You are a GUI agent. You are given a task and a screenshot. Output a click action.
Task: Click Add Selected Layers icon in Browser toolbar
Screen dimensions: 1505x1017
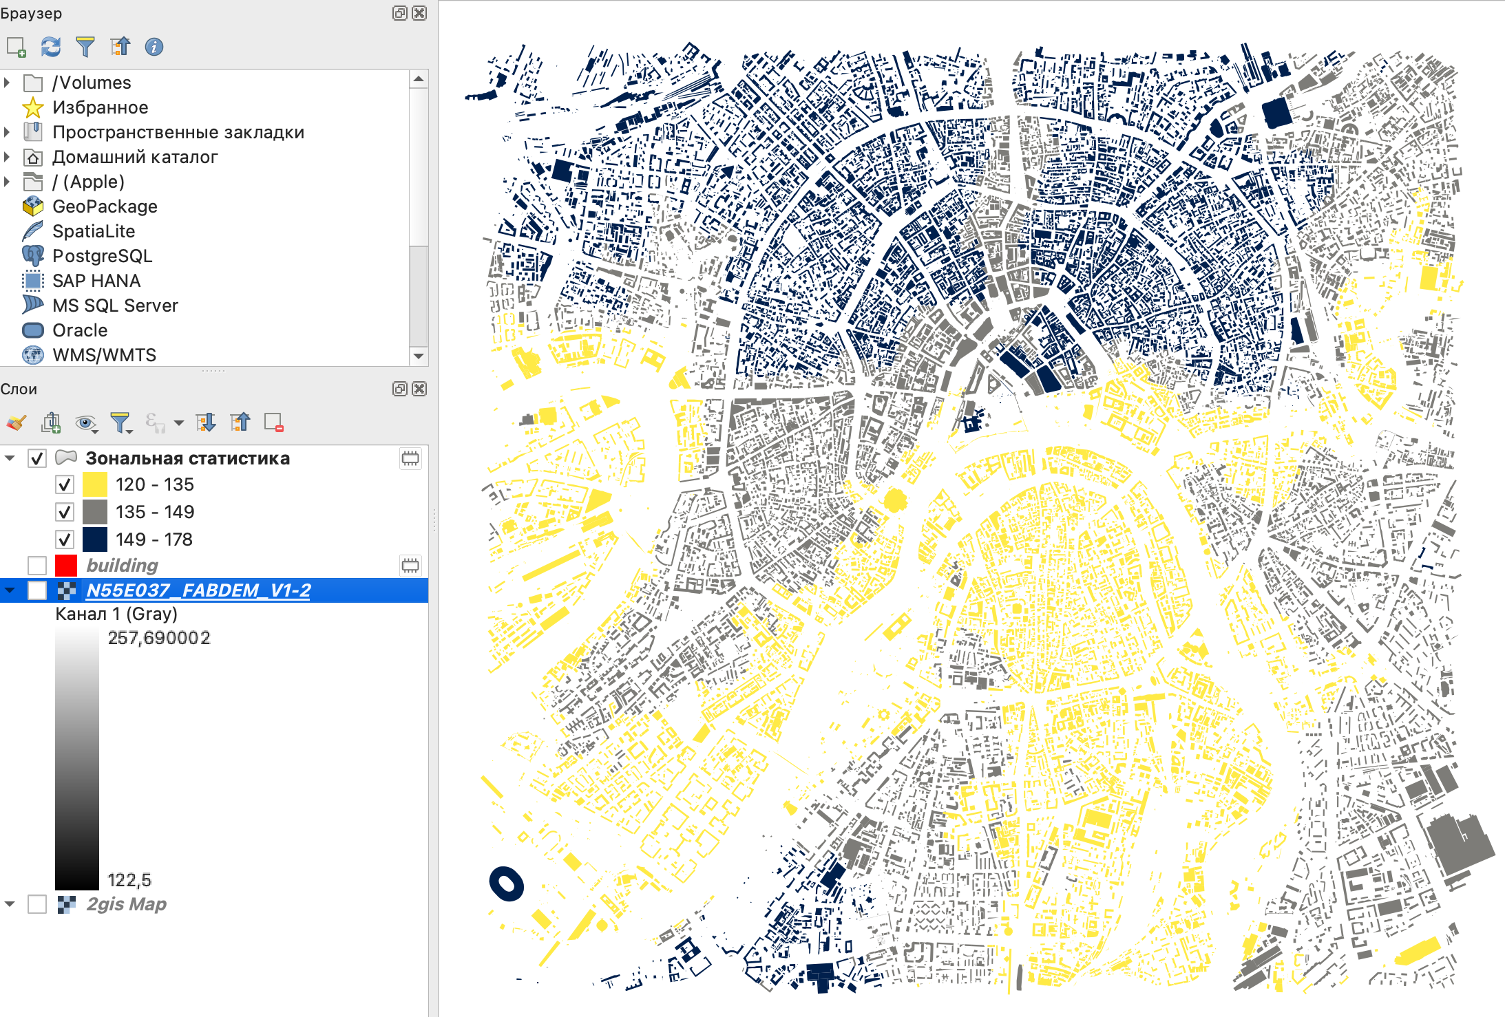tap(16, 47)
